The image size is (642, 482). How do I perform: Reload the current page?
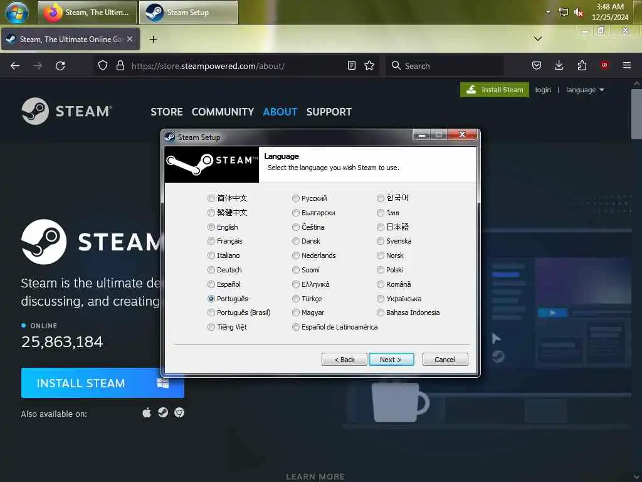60,65
